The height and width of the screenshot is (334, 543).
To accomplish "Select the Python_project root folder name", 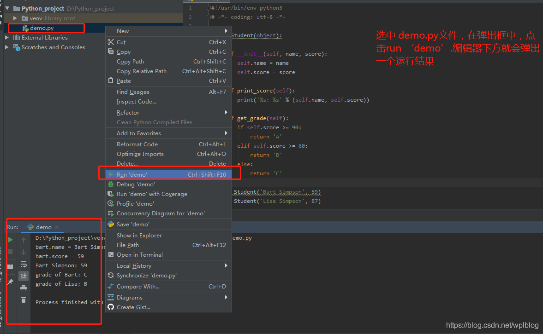I will click(x=43, y=8).
